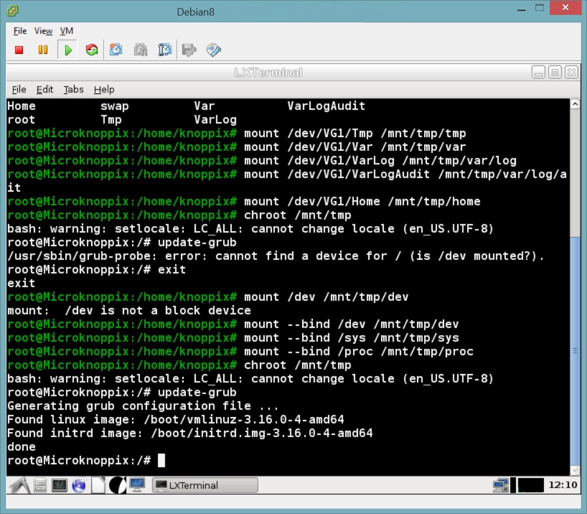Click the 'Found initrd image' line
This screenshot has width=587, height=514.
pos(190,433)
